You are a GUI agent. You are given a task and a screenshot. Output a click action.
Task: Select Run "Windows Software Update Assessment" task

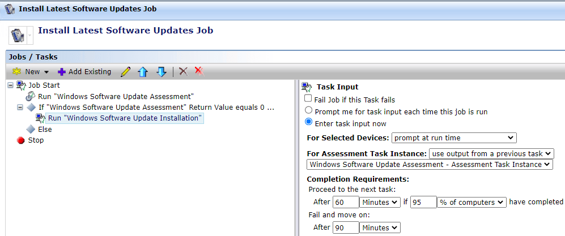pos(115,96)
